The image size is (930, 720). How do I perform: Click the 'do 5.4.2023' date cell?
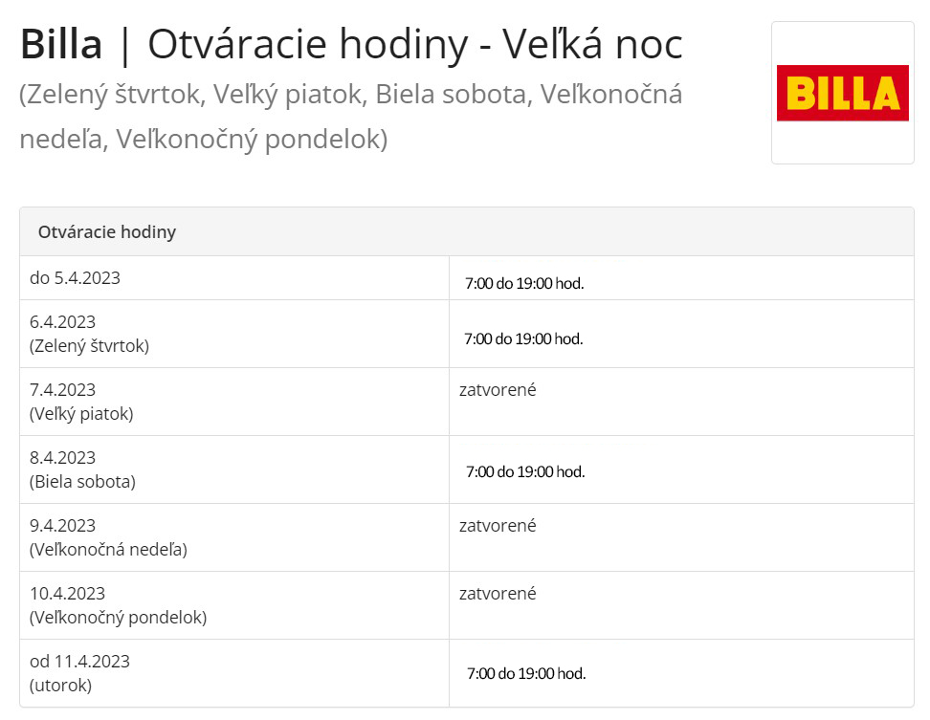76,278
